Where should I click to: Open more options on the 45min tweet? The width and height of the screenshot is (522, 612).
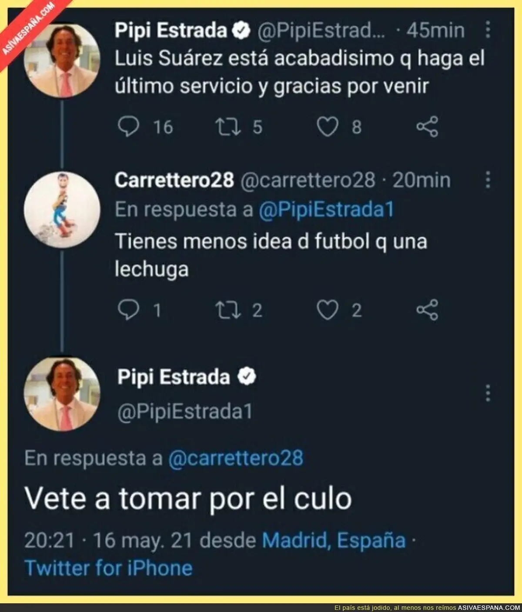(488, 30)
